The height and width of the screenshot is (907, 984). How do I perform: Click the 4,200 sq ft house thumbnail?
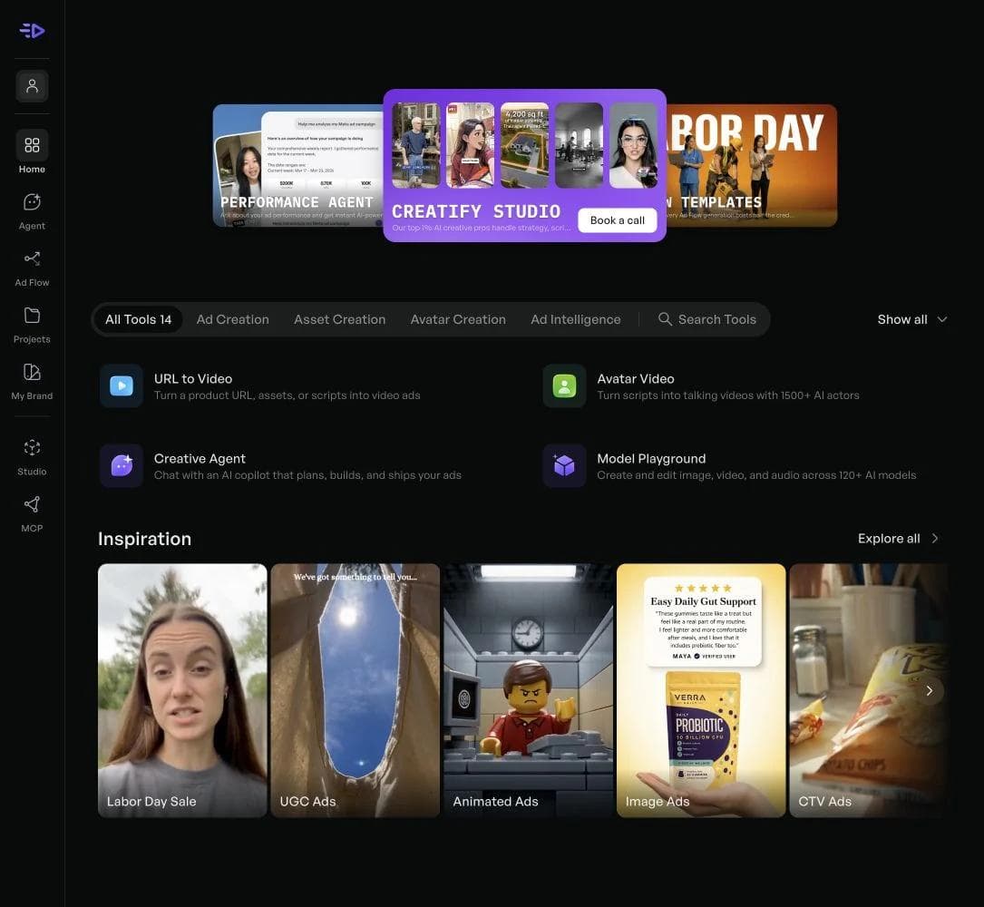click(x=524, y=146)
